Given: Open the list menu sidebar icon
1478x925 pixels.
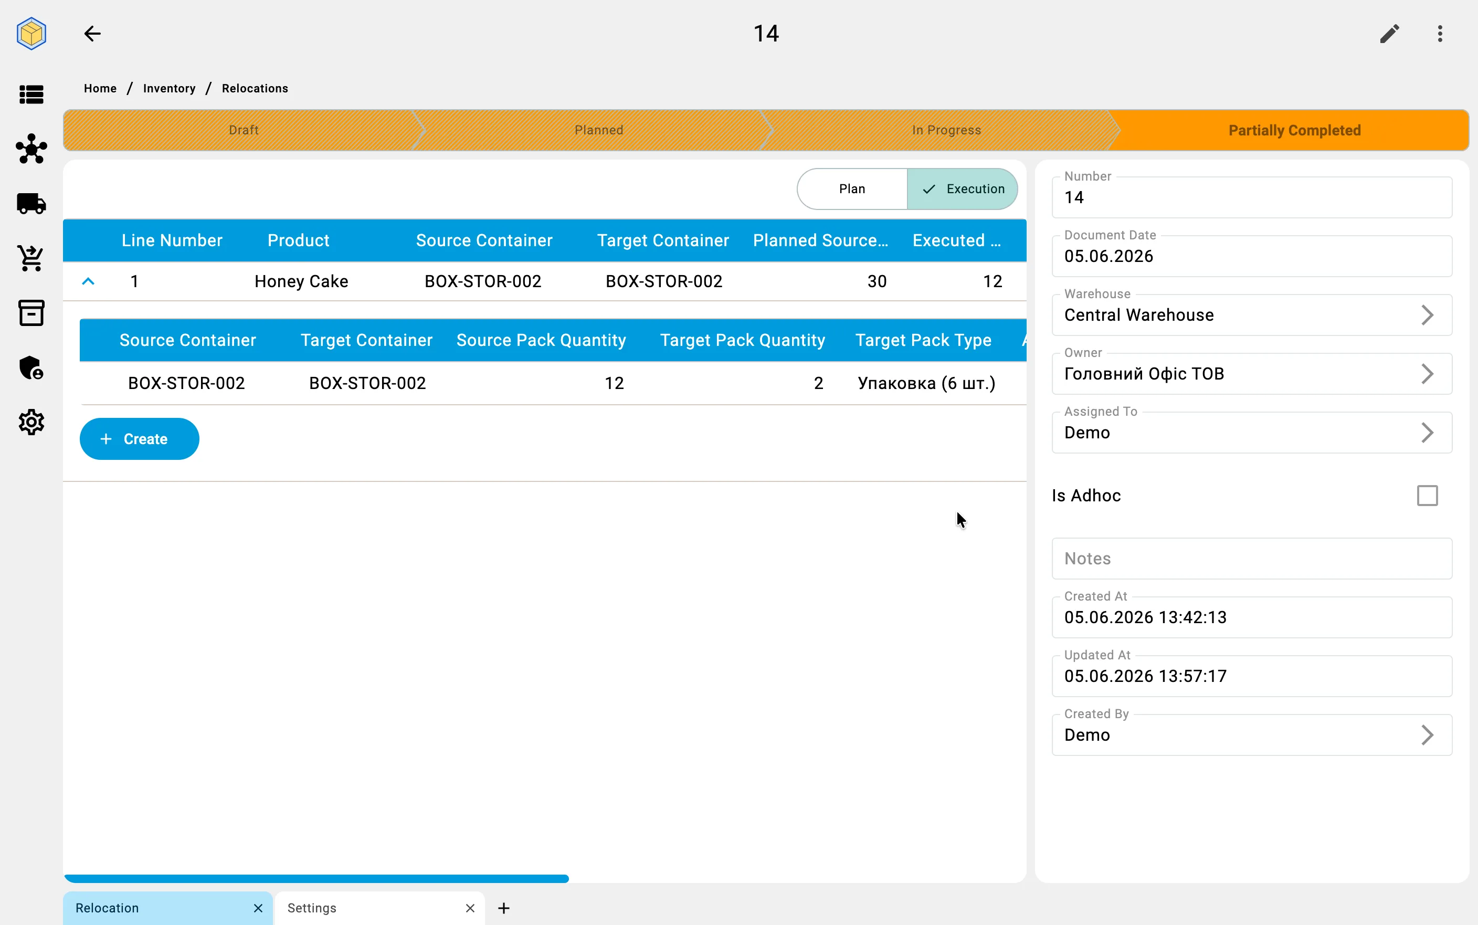Looking at the screenshot, I should coord(31,95).
